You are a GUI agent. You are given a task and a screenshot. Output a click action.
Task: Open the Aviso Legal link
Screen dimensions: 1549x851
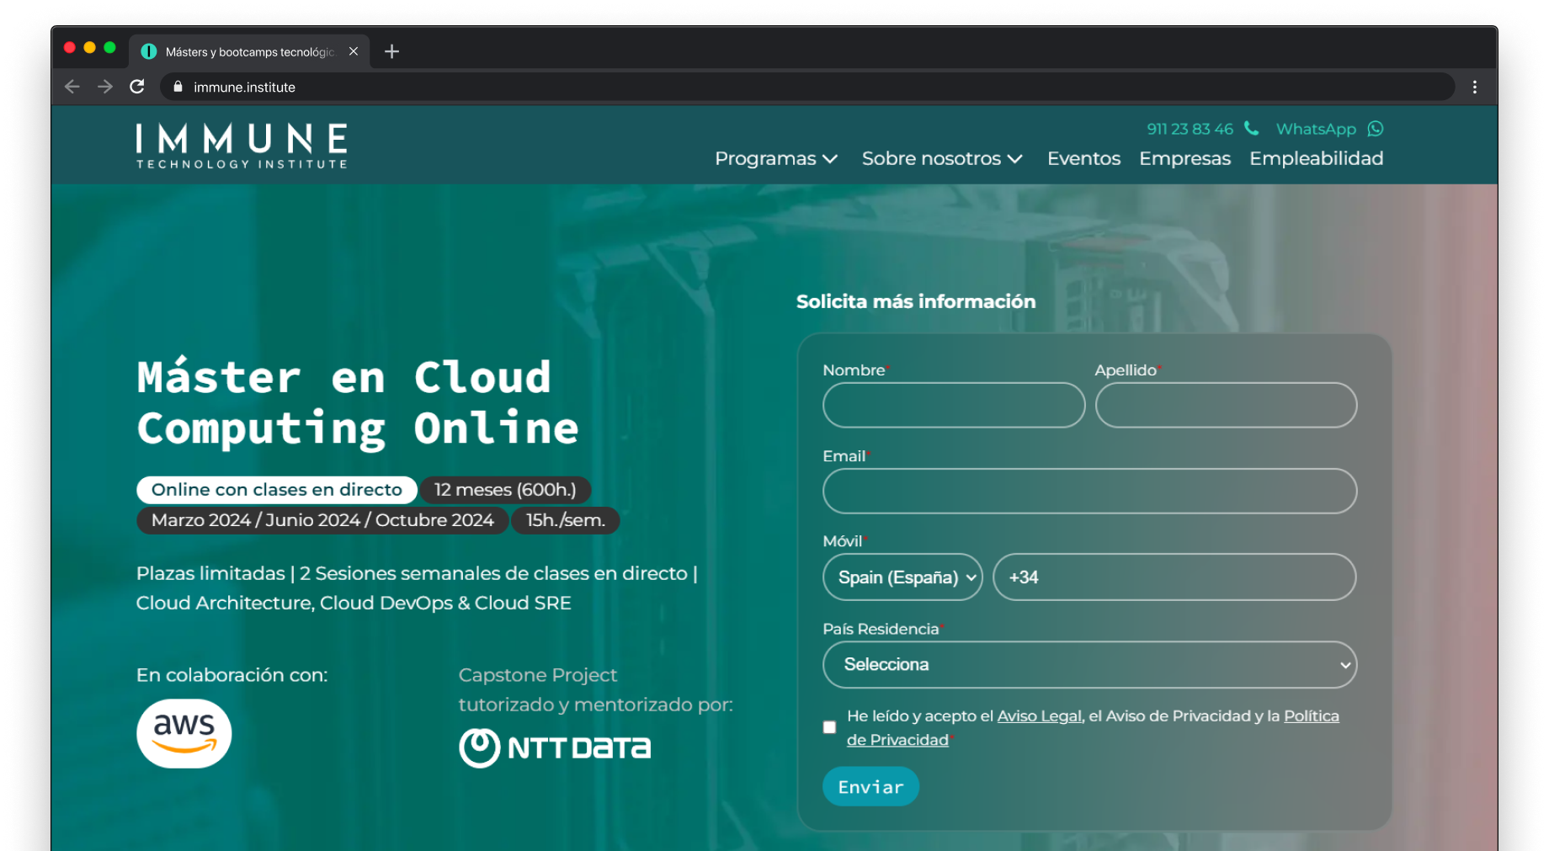1039,716
